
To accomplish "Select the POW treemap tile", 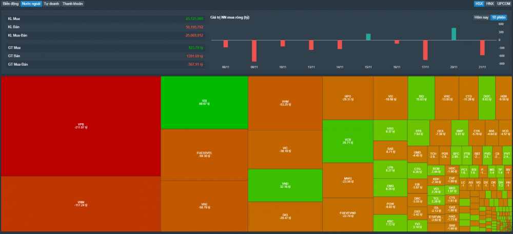I will [x=390, y=206].
